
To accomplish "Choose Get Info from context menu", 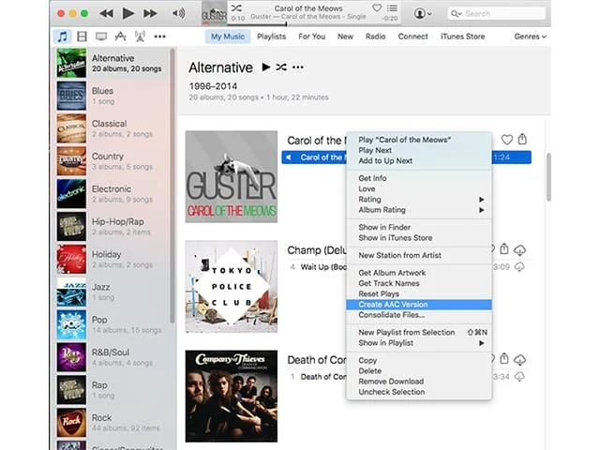I will (419, 178).
